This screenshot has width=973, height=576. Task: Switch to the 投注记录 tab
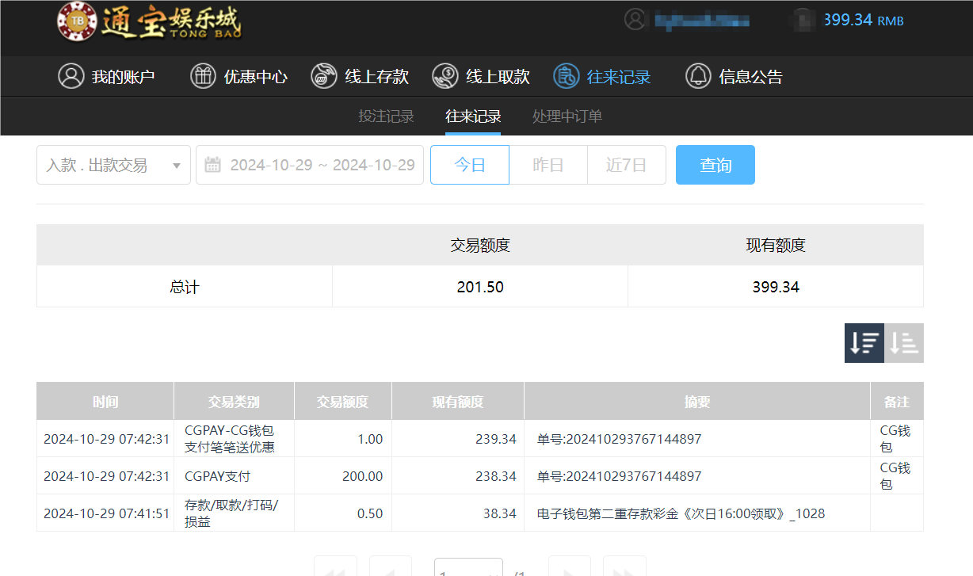(386, 116)
